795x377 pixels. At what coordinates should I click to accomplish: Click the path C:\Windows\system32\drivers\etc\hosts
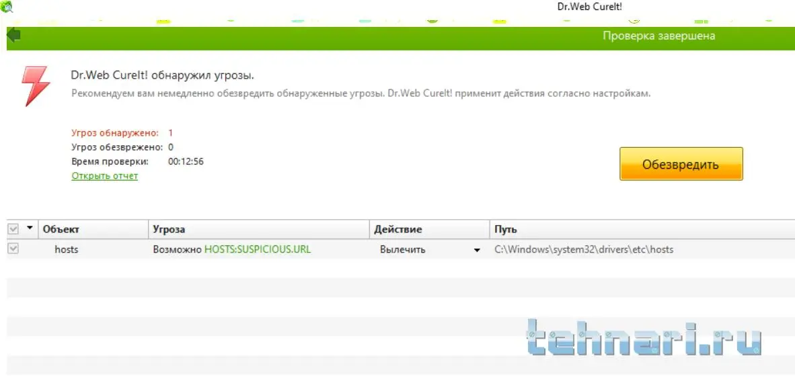click(584, 250)
